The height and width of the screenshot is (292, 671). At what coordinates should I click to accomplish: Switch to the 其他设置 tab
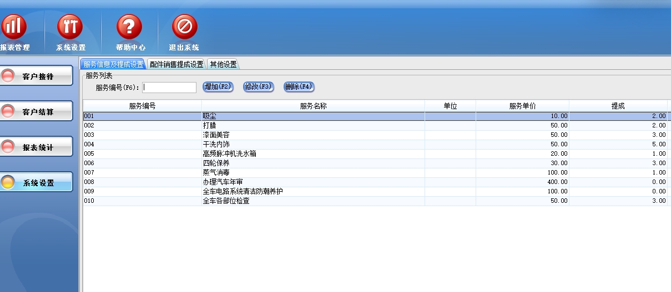click(x=223, y=64)
